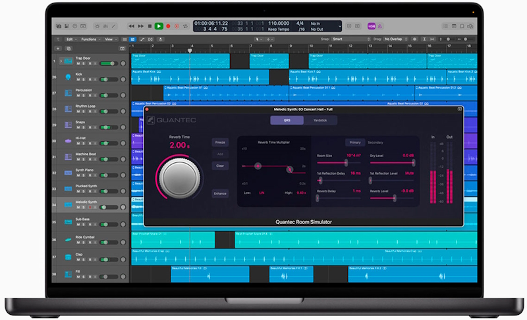The height and width of the screenshot is (320, 527).
Task: Click the Freeze button
Action: (x=220, y=143)
